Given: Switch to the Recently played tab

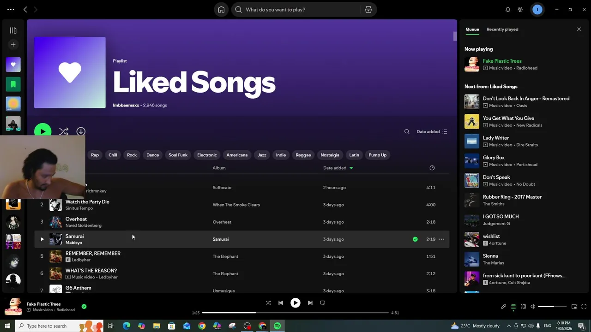Looking at the screenshot, I should [502, 30].
